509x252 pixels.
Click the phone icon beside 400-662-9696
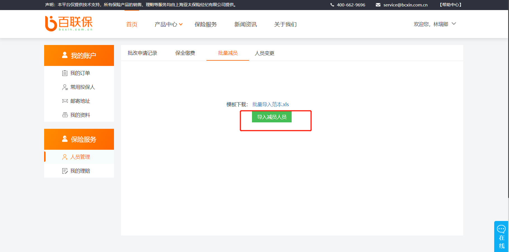coord(332,5)
